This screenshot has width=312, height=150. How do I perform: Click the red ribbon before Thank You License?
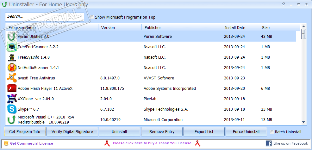coord(107,143)
